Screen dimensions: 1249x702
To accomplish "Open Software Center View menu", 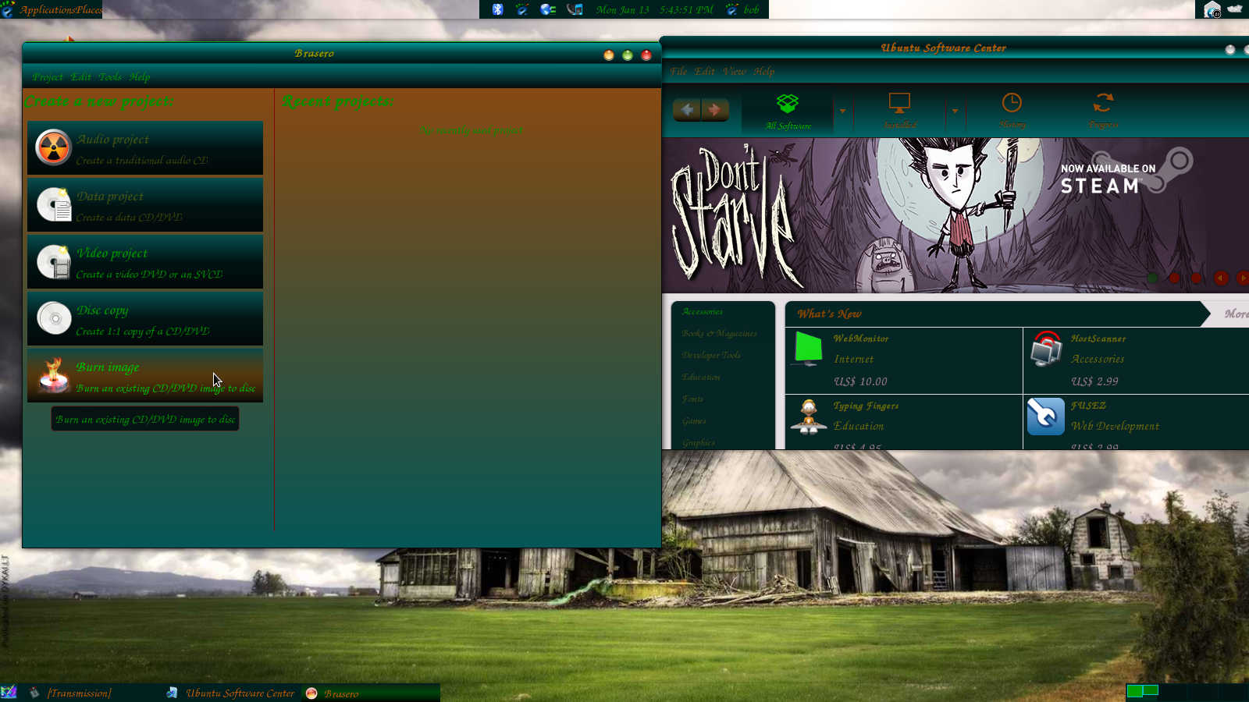I will click(735, 71).
